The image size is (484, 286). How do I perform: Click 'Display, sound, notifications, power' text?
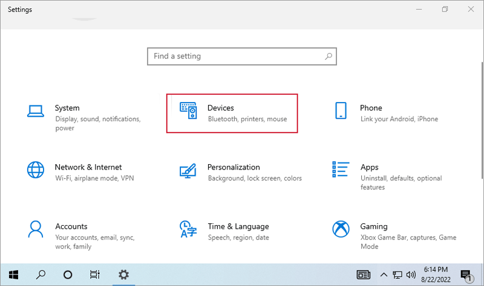point(98,124)
